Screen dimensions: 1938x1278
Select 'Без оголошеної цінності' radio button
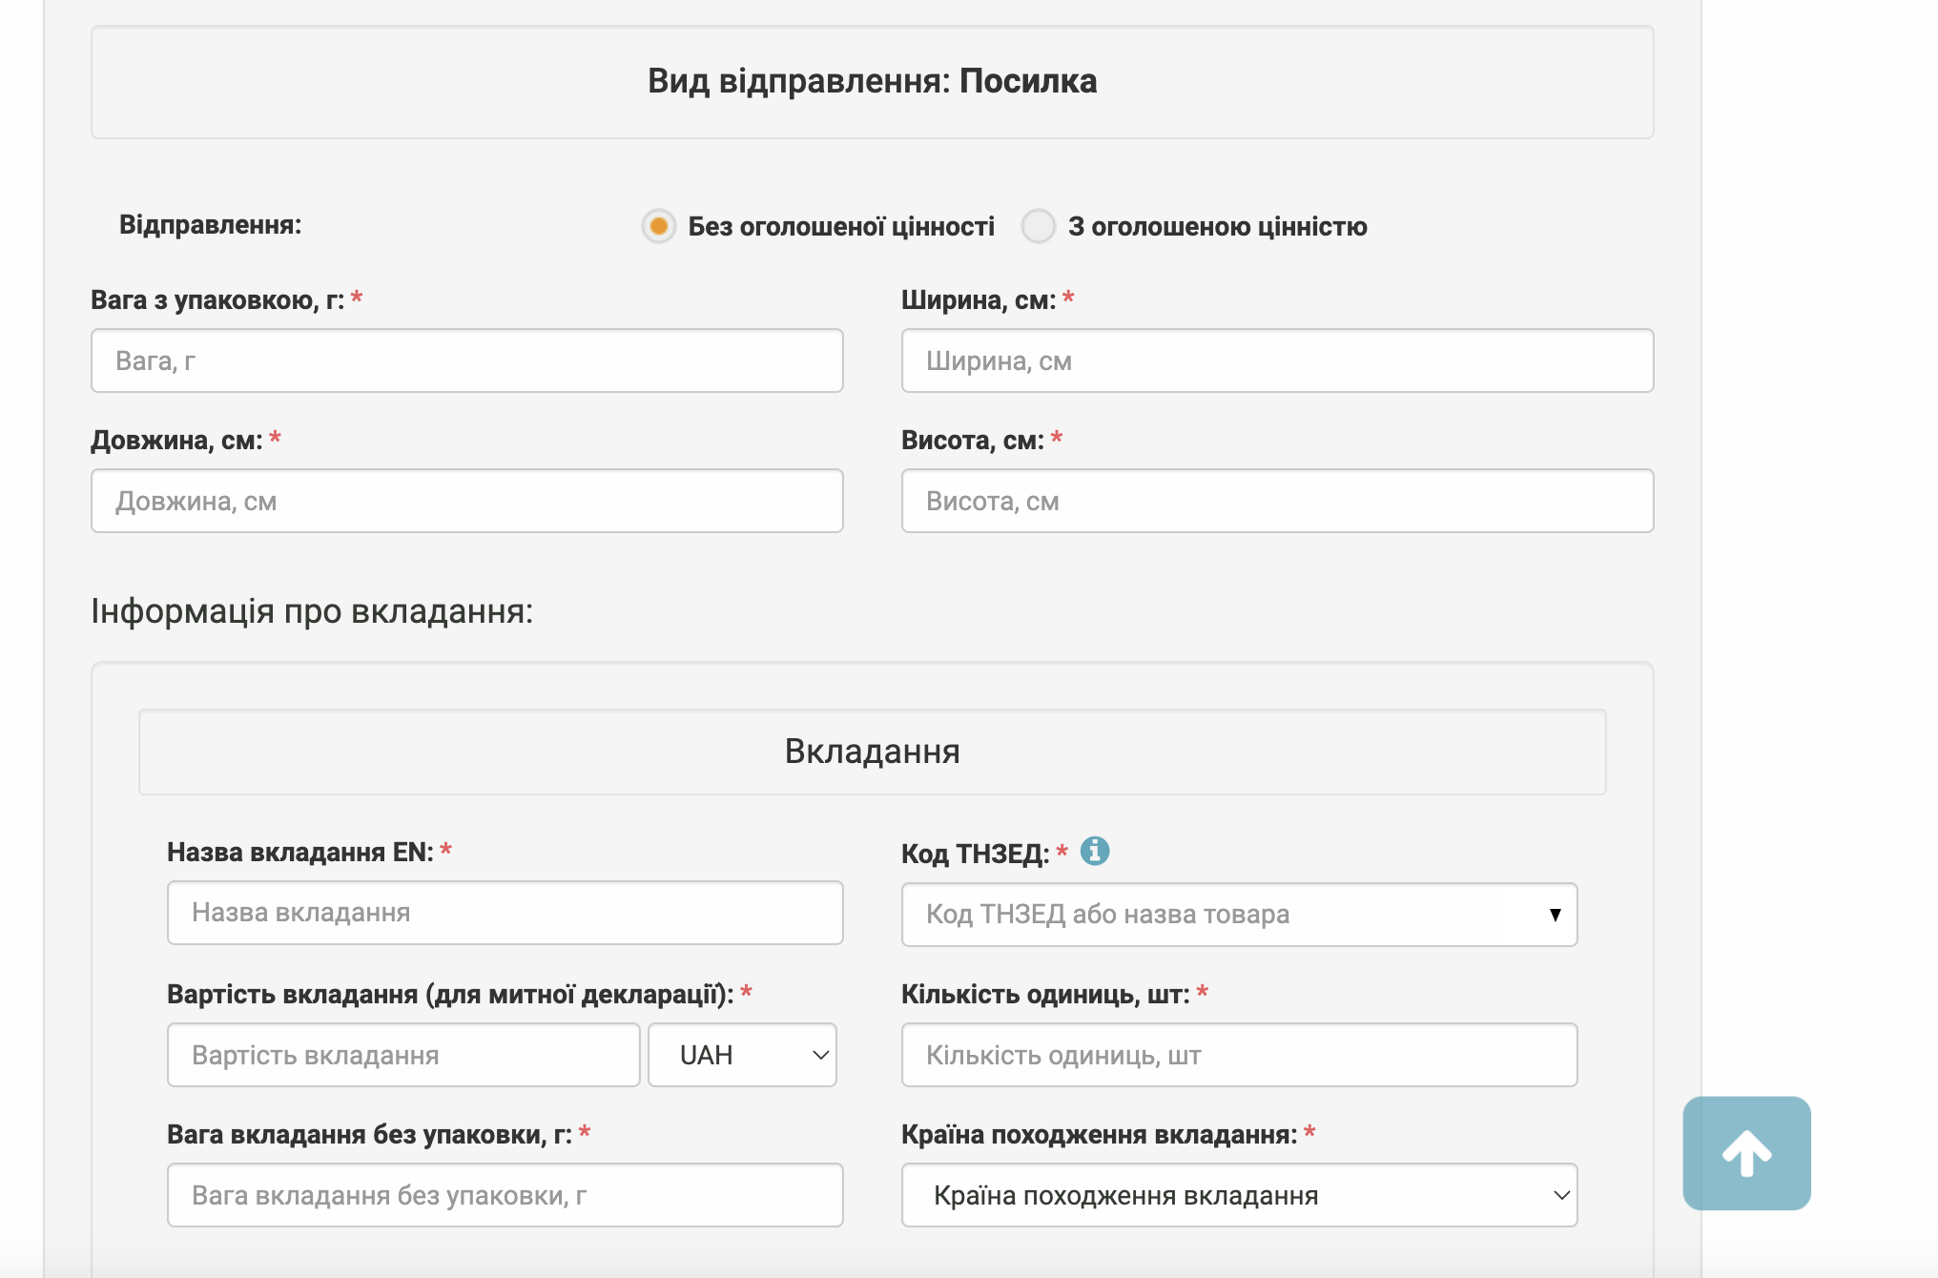coord(658,226)
